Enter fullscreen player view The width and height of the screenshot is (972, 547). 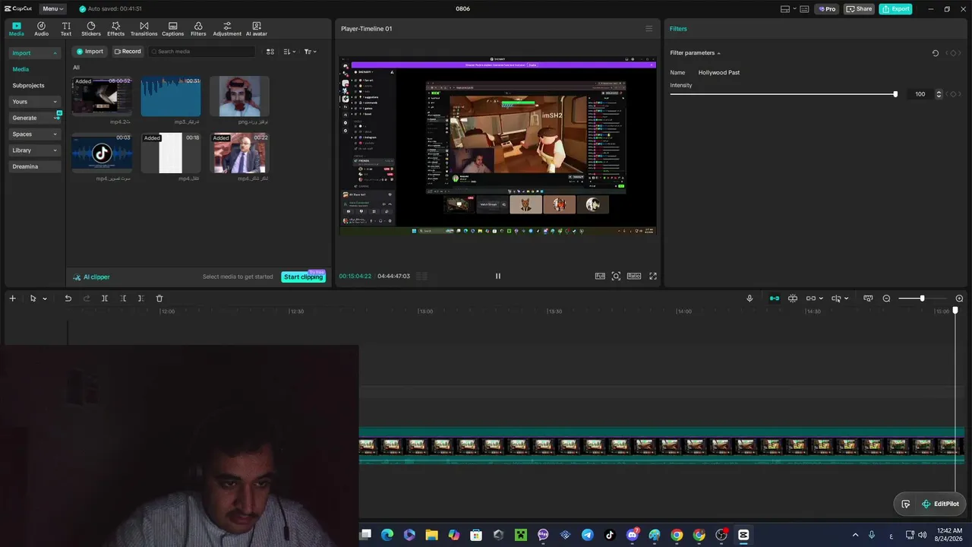pos(653,277)
